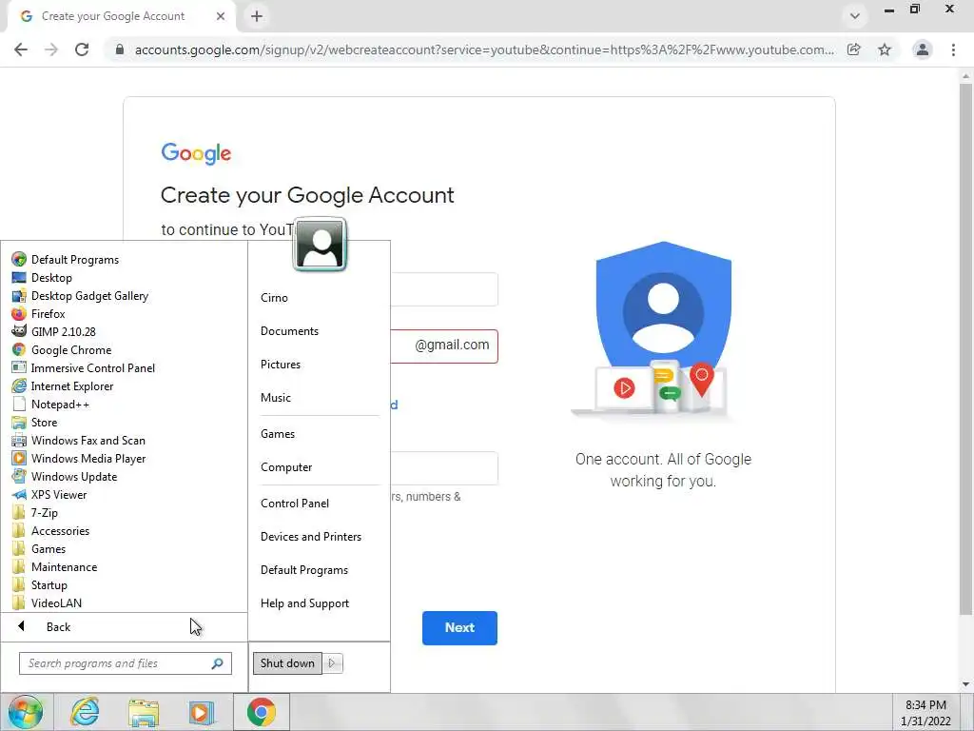Launch XPS Viewer
The height and width of the screenshot is (731, 974).
[x=49, y=494]
